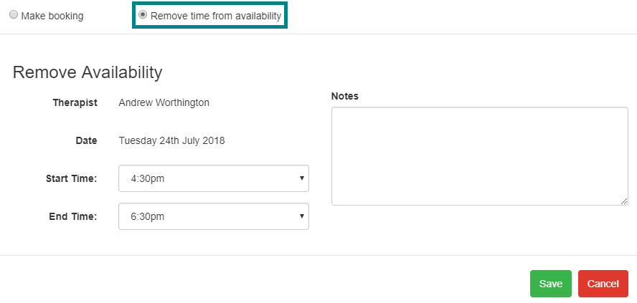Image resolution: width=637 pixels, height=303 pixels.
Task: Click the End Time label
Action: (73, 216)
